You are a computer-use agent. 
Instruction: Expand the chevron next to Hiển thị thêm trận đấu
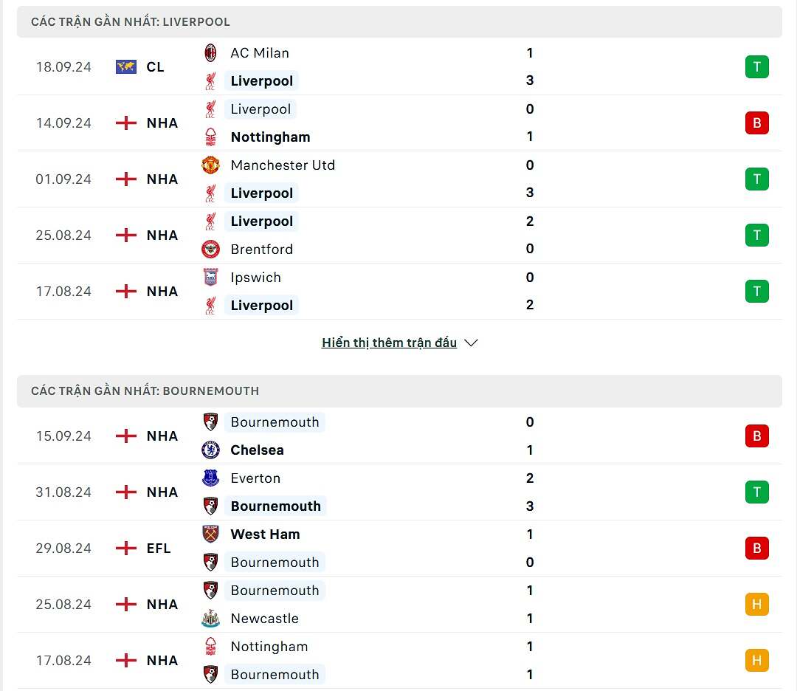pyautogui.click(x=472, y=343)
